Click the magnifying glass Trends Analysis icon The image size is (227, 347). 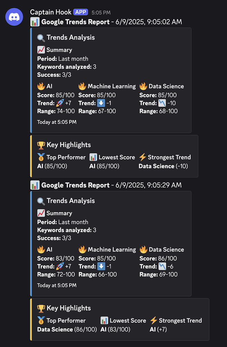42,37
